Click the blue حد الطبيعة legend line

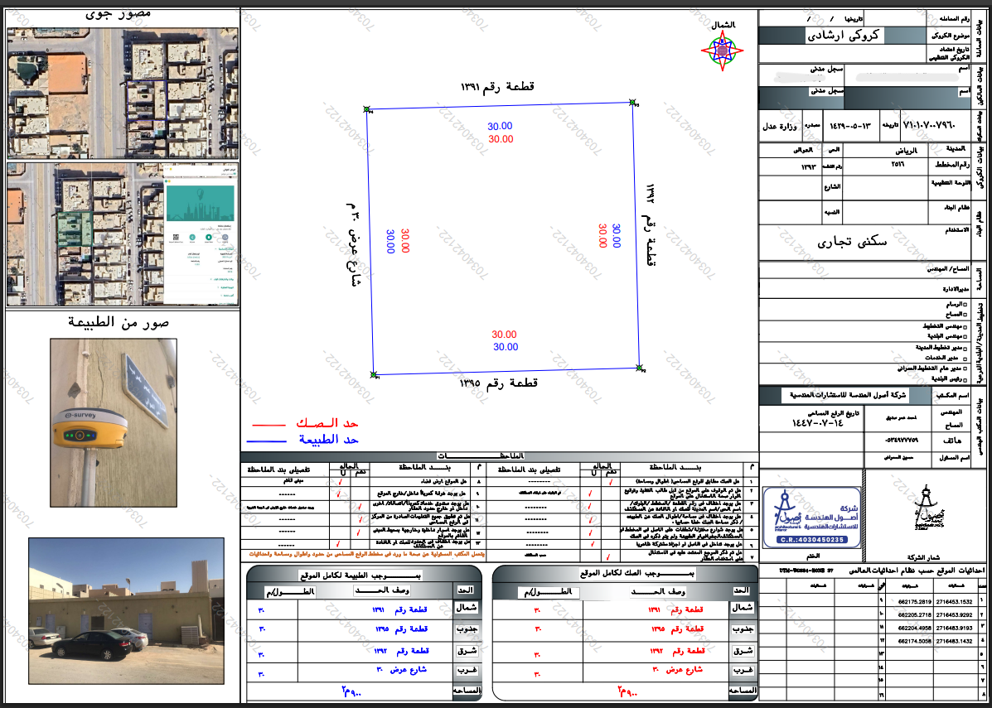(269, 441)
